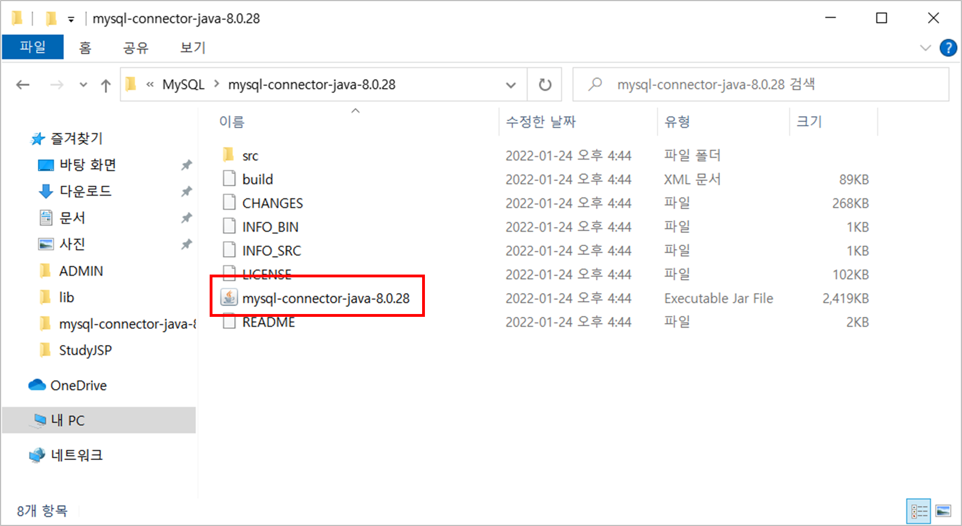Viewport: 962px width, 526px height.
Task: Go up one folder level
Action: (x=105, y=85)
